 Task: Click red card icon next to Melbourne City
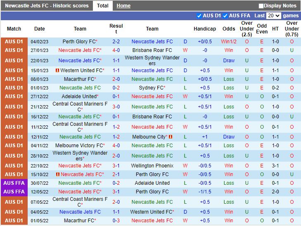171,137
